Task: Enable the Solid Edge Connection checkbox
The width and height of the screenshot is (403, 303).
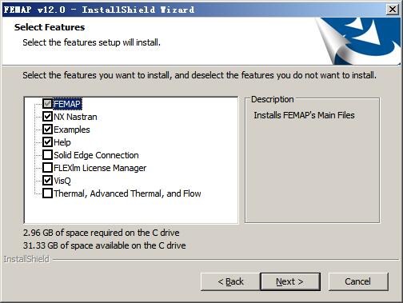Action: (x=47, y=154)
